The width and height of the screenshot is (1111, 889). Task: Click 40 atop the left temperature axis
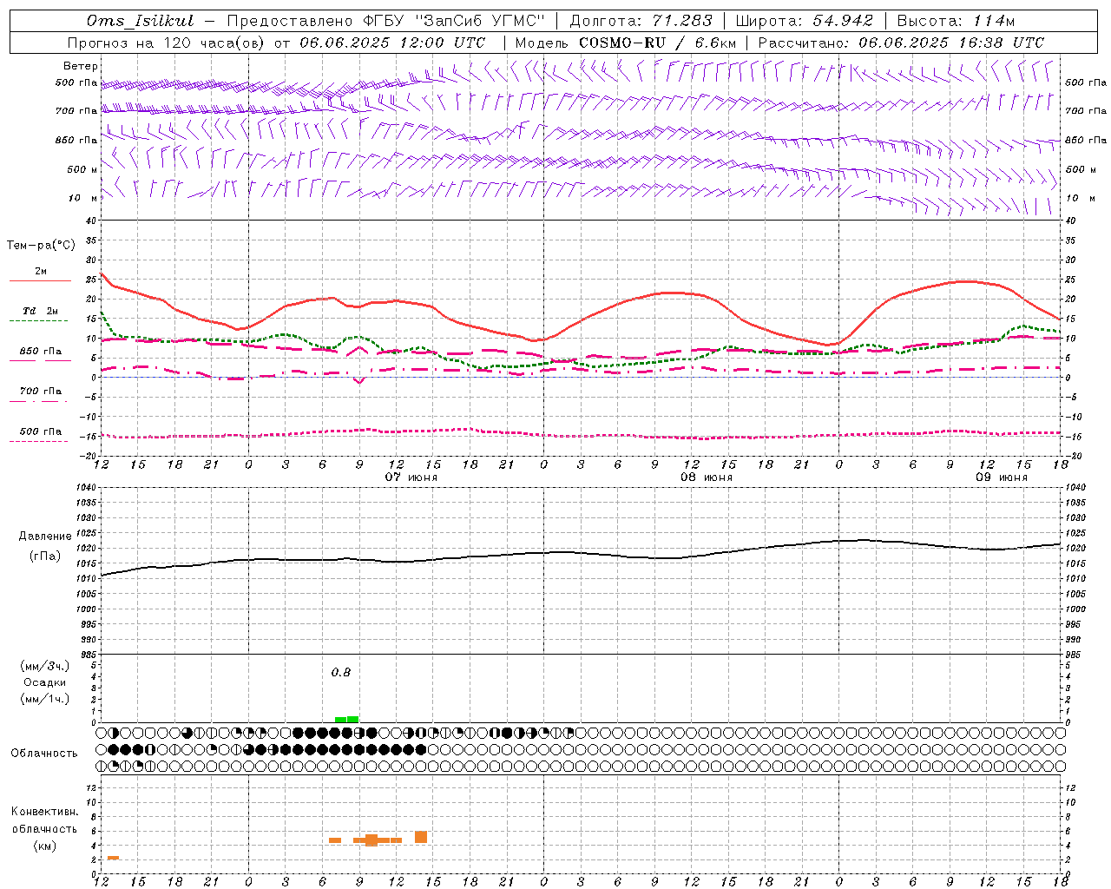tap(92, 221)
